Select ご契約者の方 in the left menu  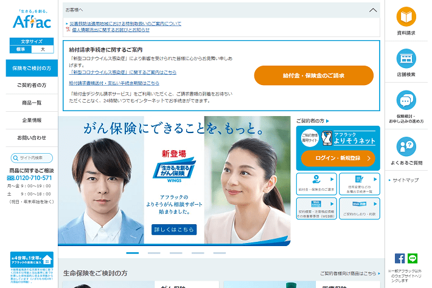coord(32,85)
